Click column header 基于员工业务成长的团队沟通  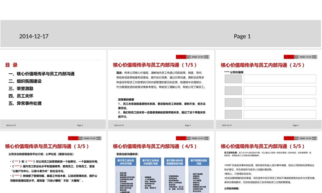150,162
